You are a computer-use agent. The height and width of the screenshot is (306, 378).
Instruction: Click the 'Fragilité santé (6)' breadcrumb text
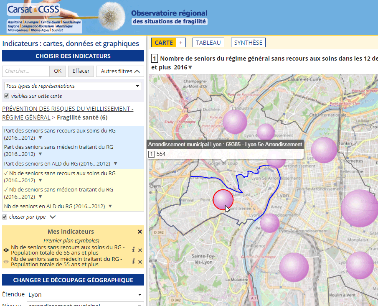click(x=82, y=117)
